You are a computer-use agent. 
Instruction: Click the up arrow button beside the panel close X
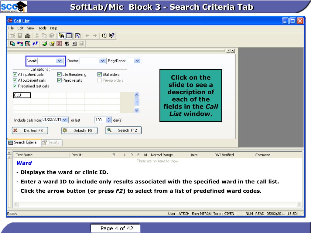tap(228, 51)
